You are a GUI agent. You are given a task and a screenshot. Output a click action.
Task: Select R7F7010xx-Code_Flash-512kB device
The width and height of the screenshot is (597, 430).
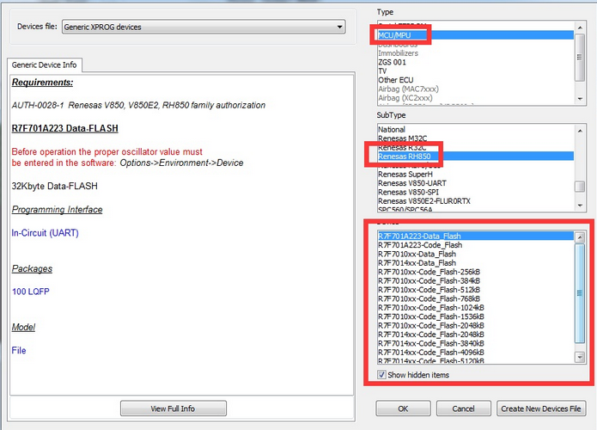coord(476,290)
